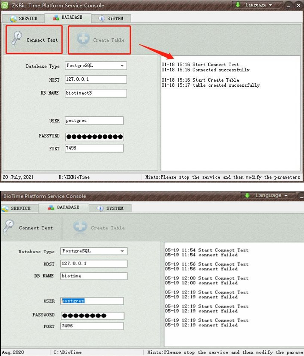Screen dimensions: 304x356
Task: Click the DB NAME field containing biotimeot3
Action: coord(96,93)
